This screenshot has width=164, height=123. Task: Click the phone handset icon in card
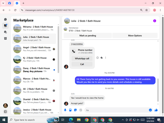[74, 51]
